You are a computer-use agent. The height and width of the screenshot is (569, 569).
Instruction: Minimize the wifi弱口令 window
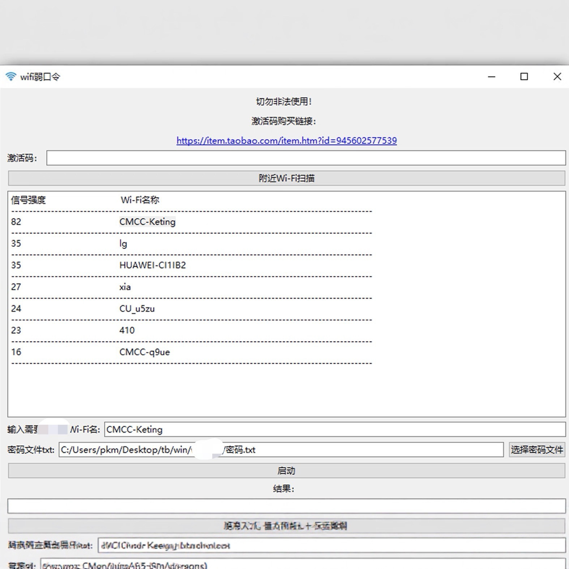click(x=492, y=77)
